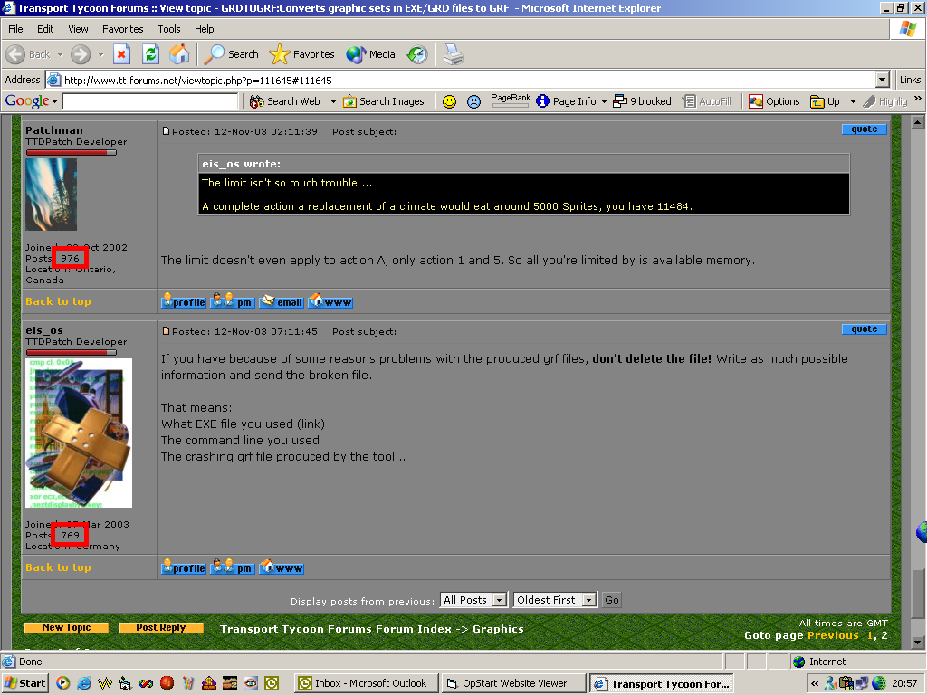Image resolution: width=927 pixels, height=695 pixels.
Task: Click Back to top under Patchman's post
Action: coord(58,301)
